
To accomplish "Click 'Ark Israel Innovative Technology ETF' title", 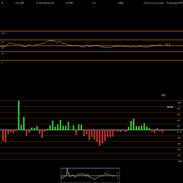I will [163, 3].
